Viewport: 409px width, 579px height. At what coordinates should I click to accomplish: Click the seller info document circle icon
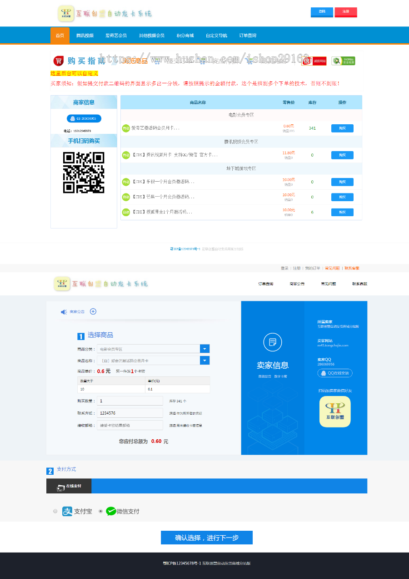[x=273, y=342]
